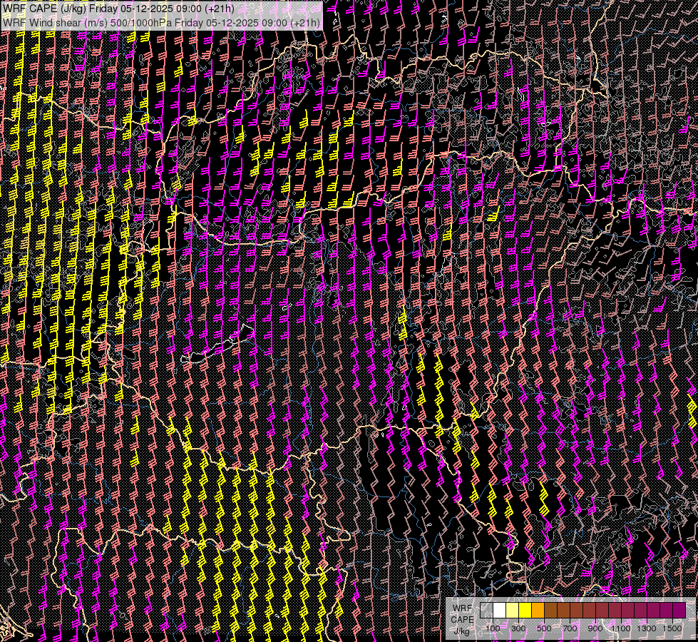Select the pale yellow CAPE legend swatch

coord(512,610)
